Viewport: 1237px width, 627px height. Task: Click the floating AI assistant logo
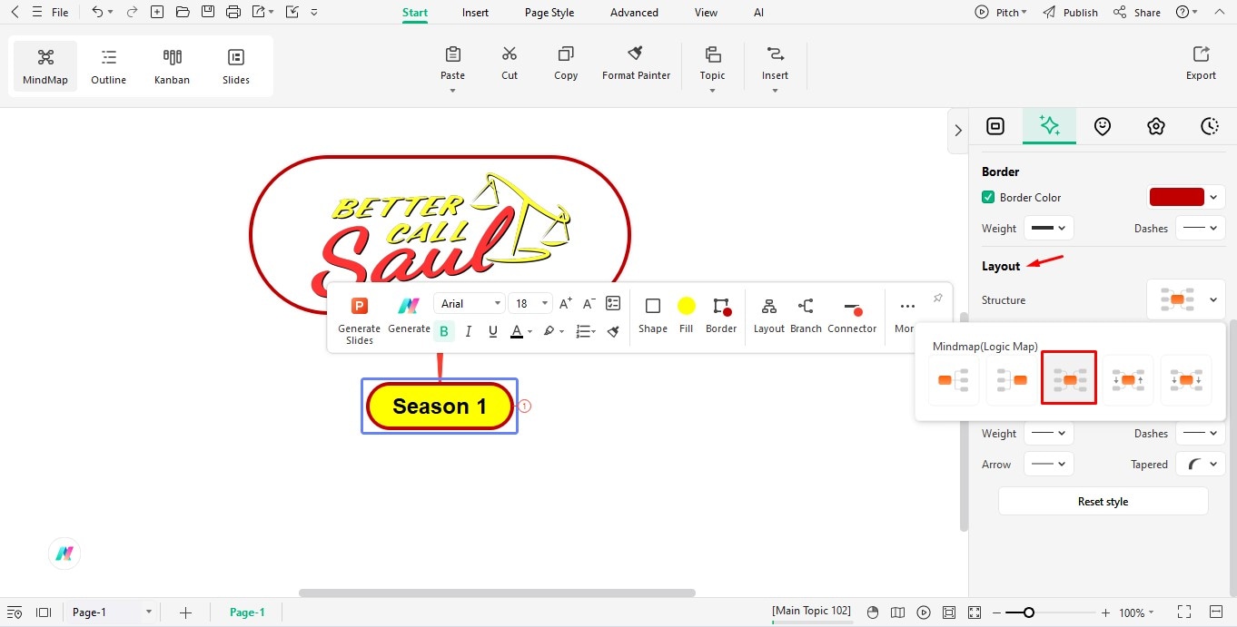pyautogui.click(x=64, y=554)
